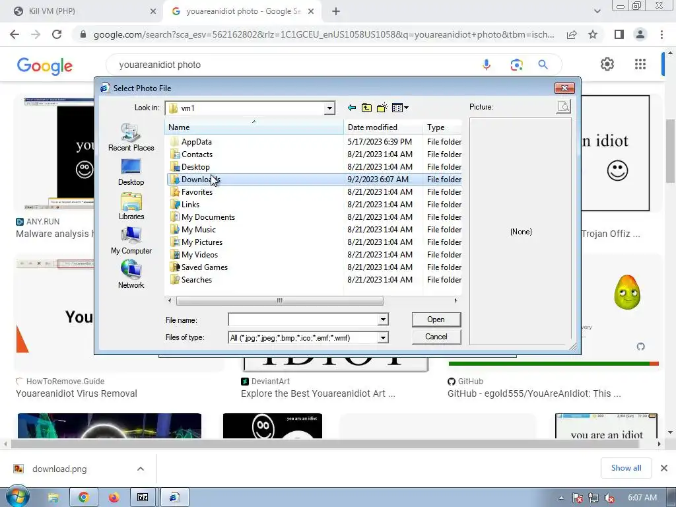Click the Open button
This screenshot has width=676, height=507.
(436, 320)
